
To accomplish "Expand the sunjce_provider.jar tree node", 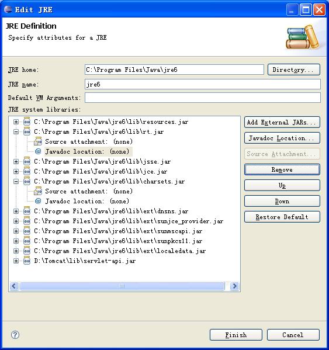I will 16,221.
